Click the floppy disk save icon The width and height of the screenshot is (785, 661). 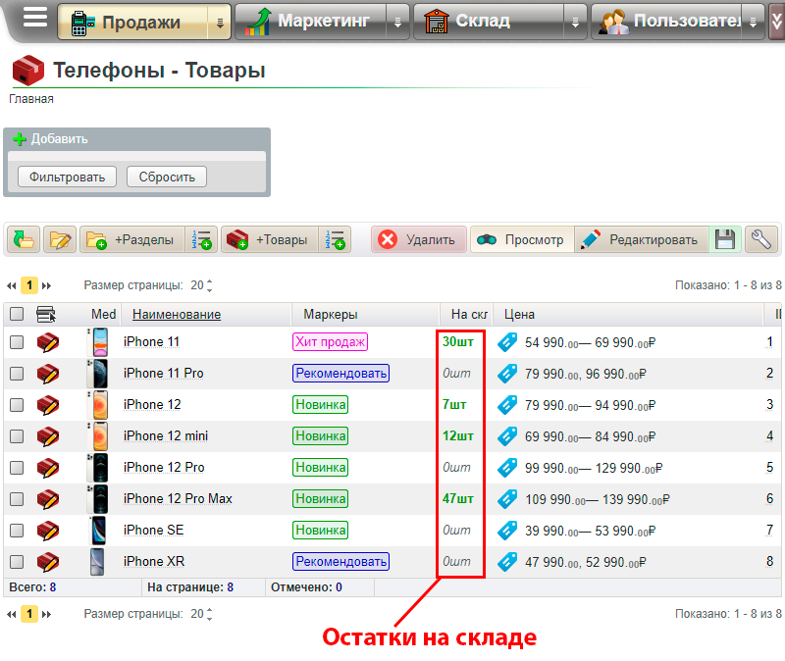[x=725, y=239]
